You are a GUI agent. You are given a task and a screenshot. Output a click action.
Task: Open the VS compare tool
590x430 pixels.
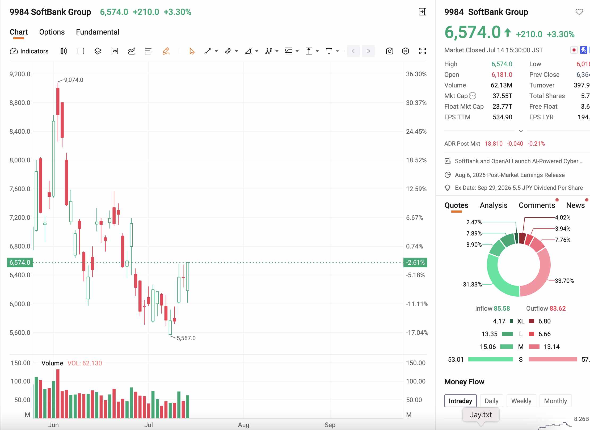[x=115, y=51]
